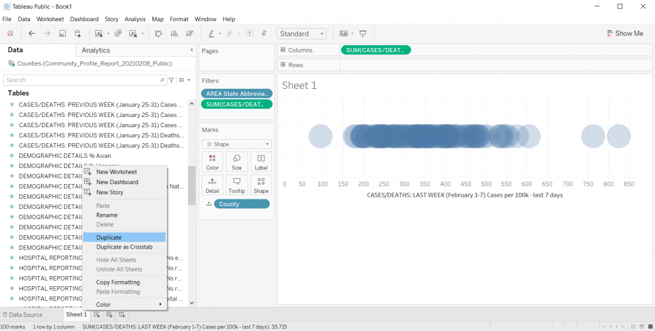
Task: Save the workbook with the disk icon
Action: tap(63, 33)
